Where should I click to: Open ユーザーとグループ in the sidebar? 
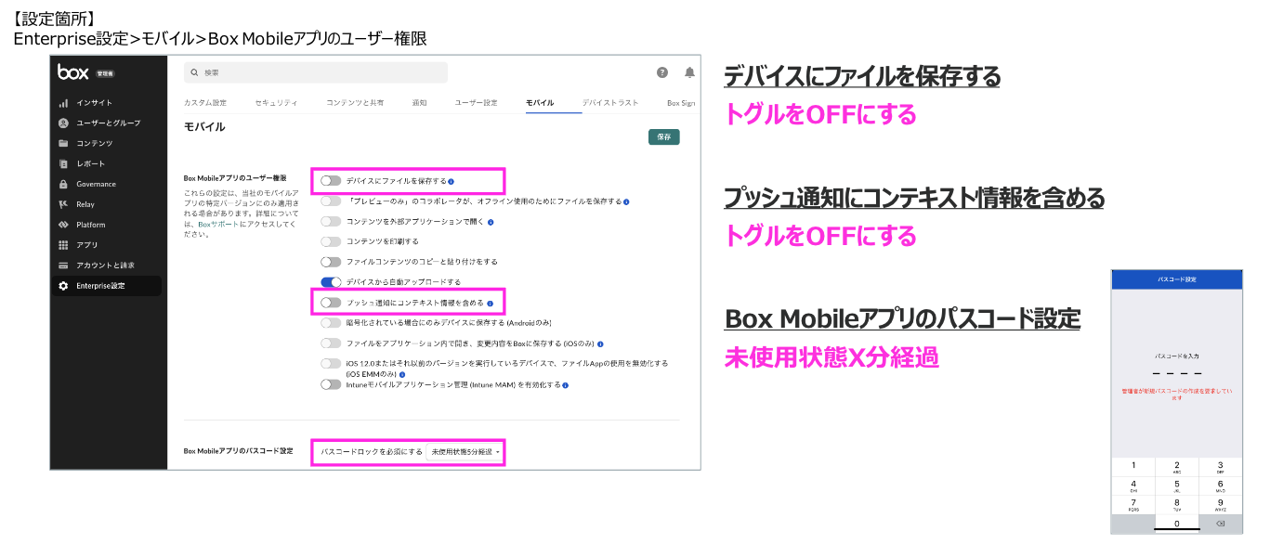(x=108, y=123)
